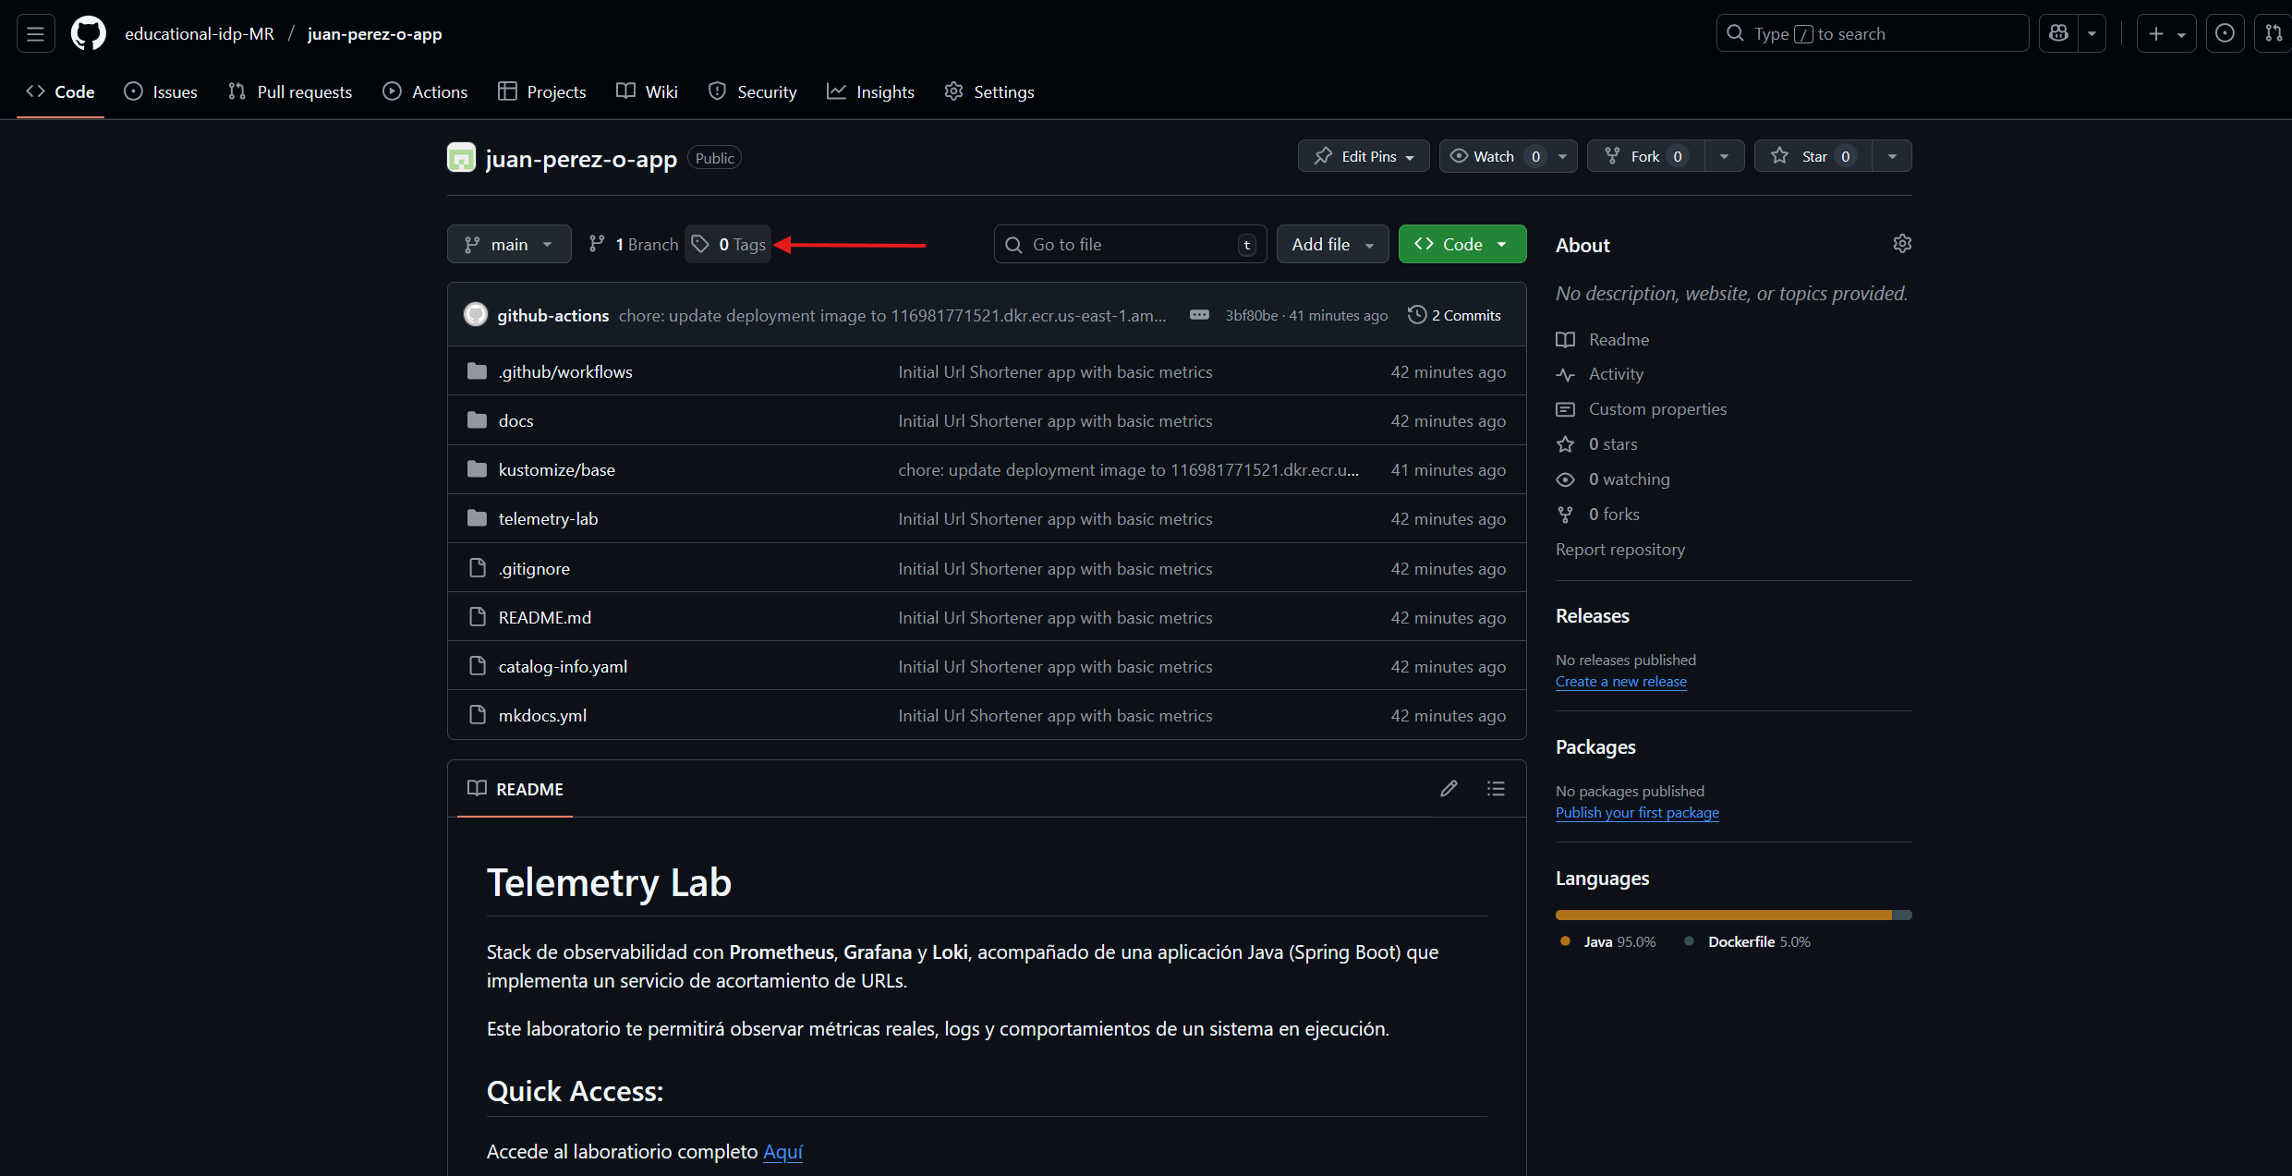This screenshot has height=1176, width=2292.
Task: Click the Java segment of languages bar
Action: [x=1722, y=915]
